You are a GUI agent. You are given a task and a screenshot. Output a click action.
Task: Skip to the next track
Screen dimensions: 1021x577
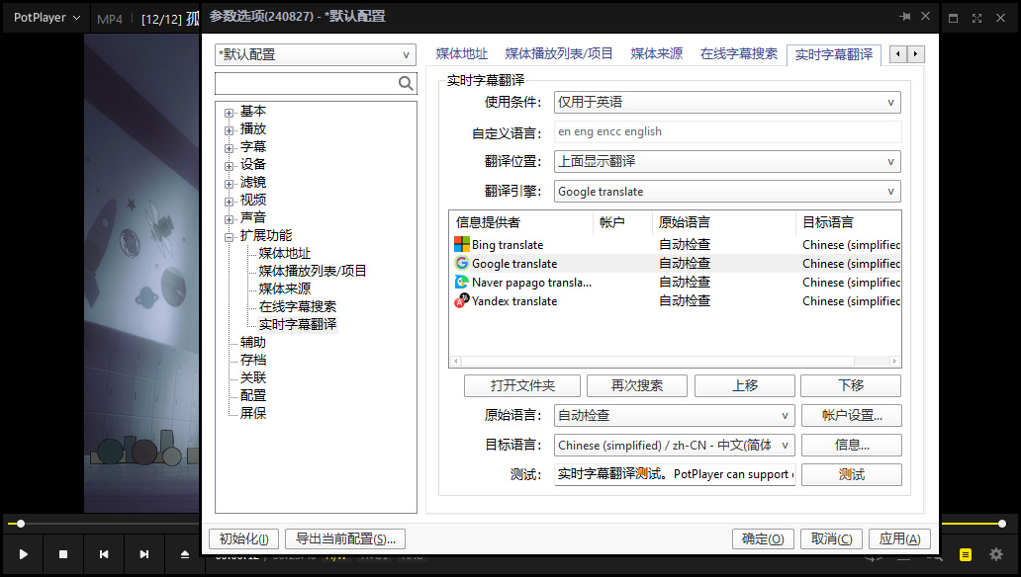tap(143, 554)
